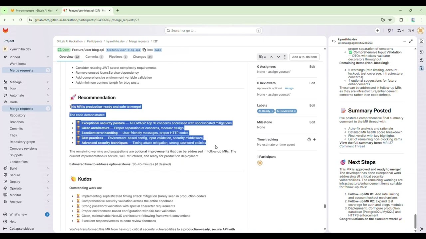Click the create new plus icon
426x239 pixels.
377,31
